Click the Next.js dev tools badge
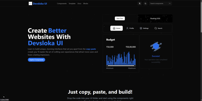Image resolution: width=202 pixels, height=101 pixels. 4,97
